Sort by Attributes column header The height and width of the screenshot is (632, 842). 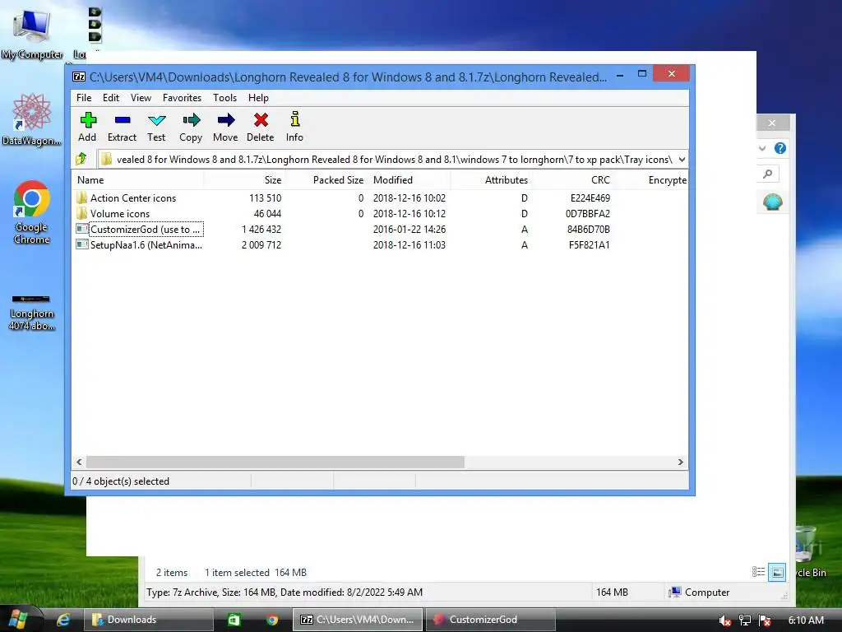click(490, 180)
